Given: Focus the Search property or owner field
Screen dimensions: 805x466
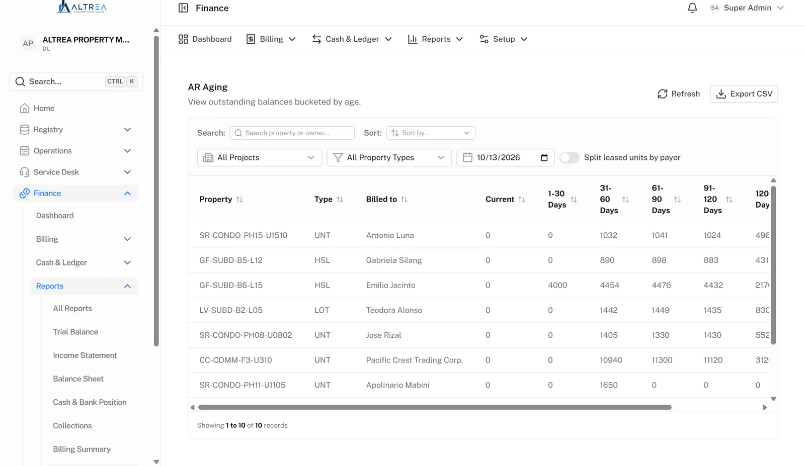Looking at the screenshot, I should [292, 133].
